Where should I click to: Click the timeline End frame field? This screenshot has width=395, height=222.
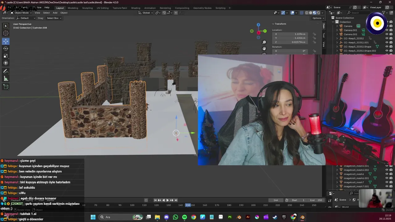click(x=316, y=200)
